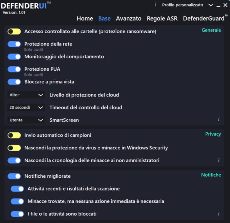This screenshot has width=230, height=223.
Task: Toggle Protezione della rete switch
Action: [x=14, y=44]
